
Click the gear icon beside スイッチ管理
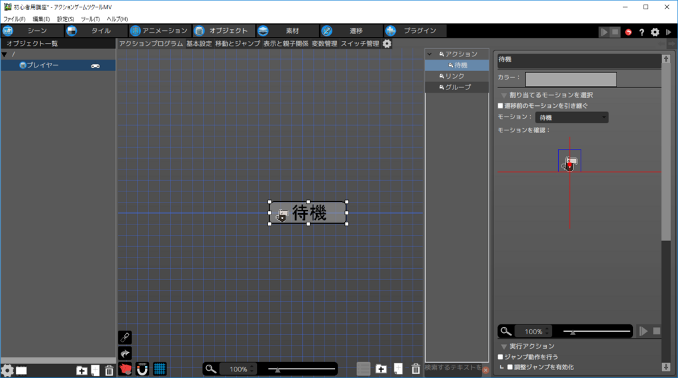(x=387, y=44)
